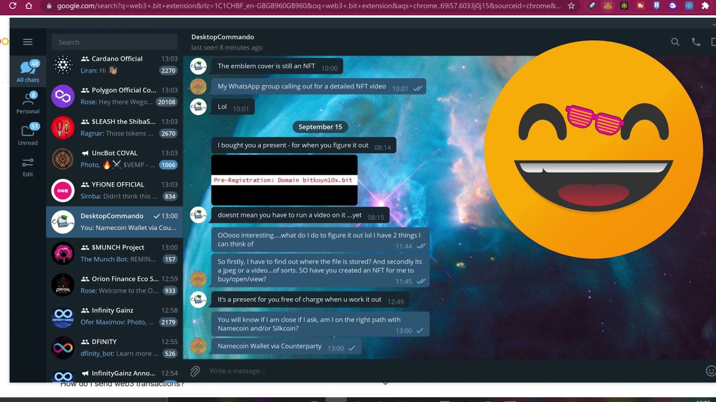Click the Orion Finance avatar
The height and width of the screenshot is (402, 716).
pyautogui.click(x=63, y=285)
